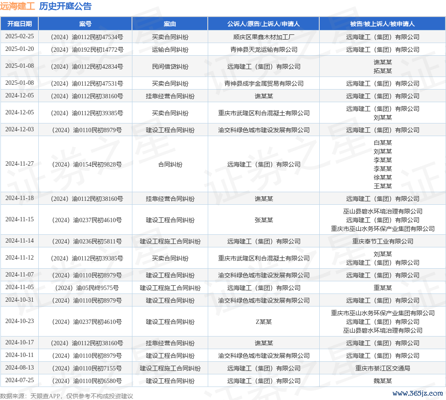Click the date cell 2025-01-20
The width and height of the screenshot is (446, 400).
19,49
